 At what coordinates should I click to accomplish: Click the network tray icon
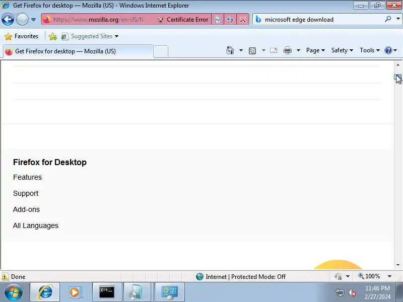(x=340, y=292)
